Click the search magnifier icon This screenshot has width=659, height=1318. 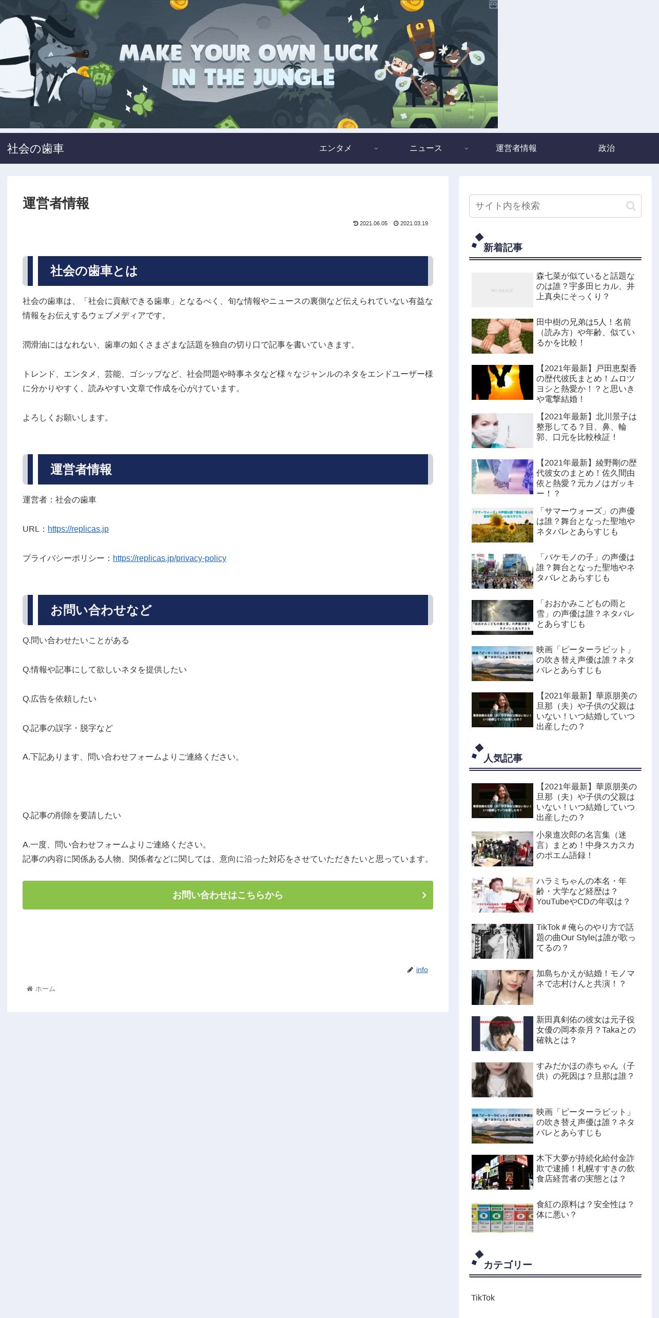631,206
